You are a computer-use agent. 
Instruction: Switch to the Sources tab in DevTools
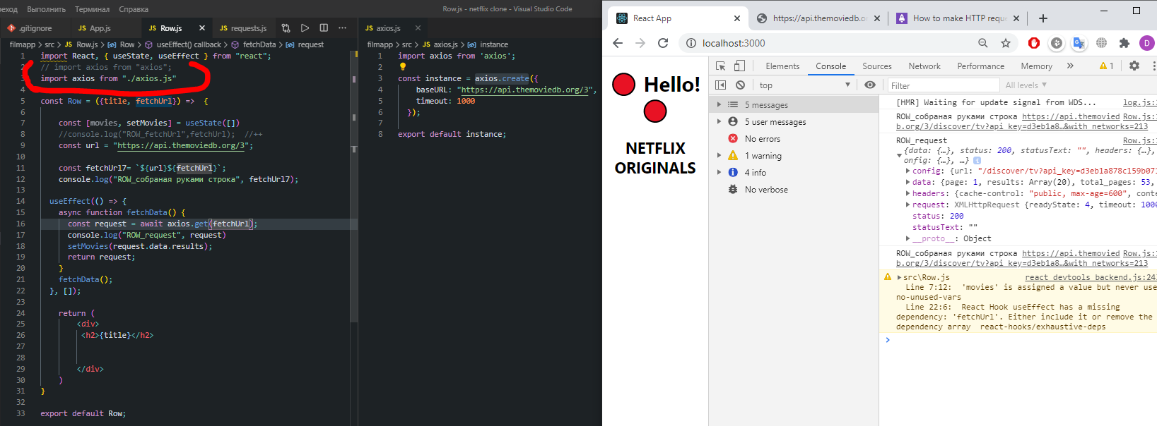[x=877, y=66]
